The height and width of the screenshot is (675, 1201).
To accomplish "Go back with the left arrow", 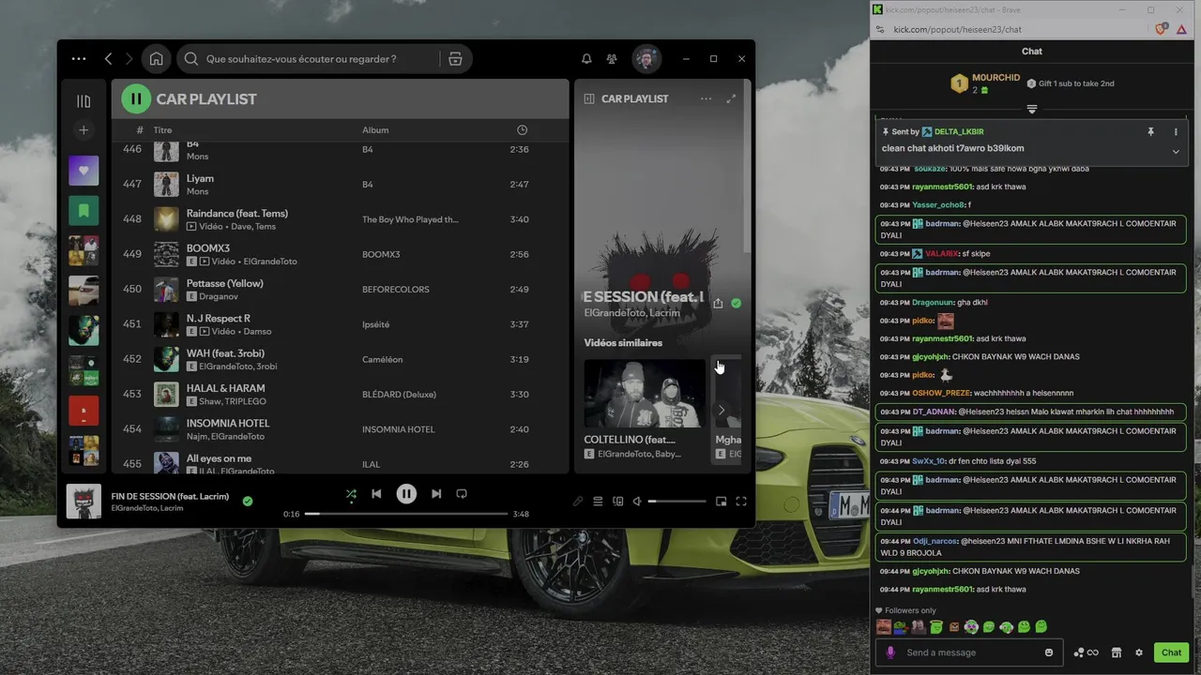I will pyautogui.click(x=108, y=59).
